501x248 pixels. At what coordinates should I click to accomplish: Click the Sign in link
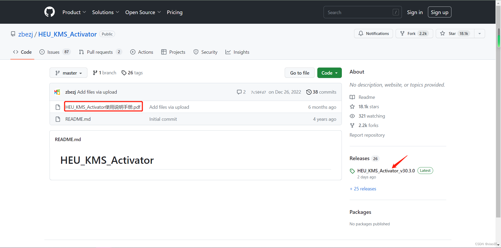[x=415, y=12]
